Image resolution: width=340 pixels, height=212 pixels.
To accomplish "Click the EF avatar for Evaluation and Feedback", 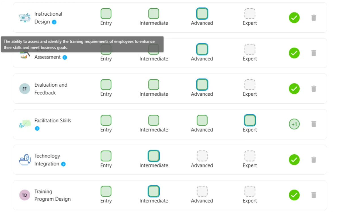I will point(25,89).
